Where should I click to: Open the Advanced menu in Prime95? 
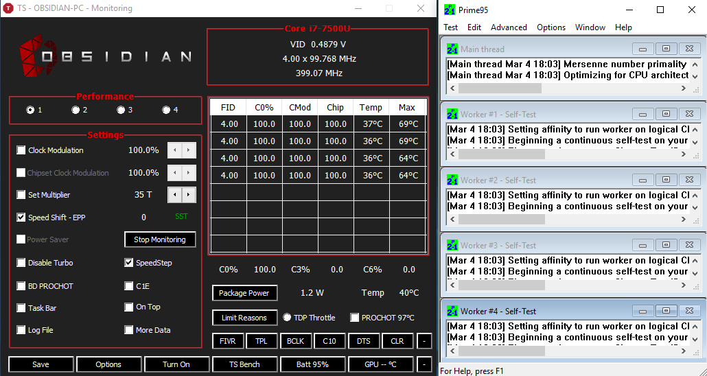[x=509, y=27]
